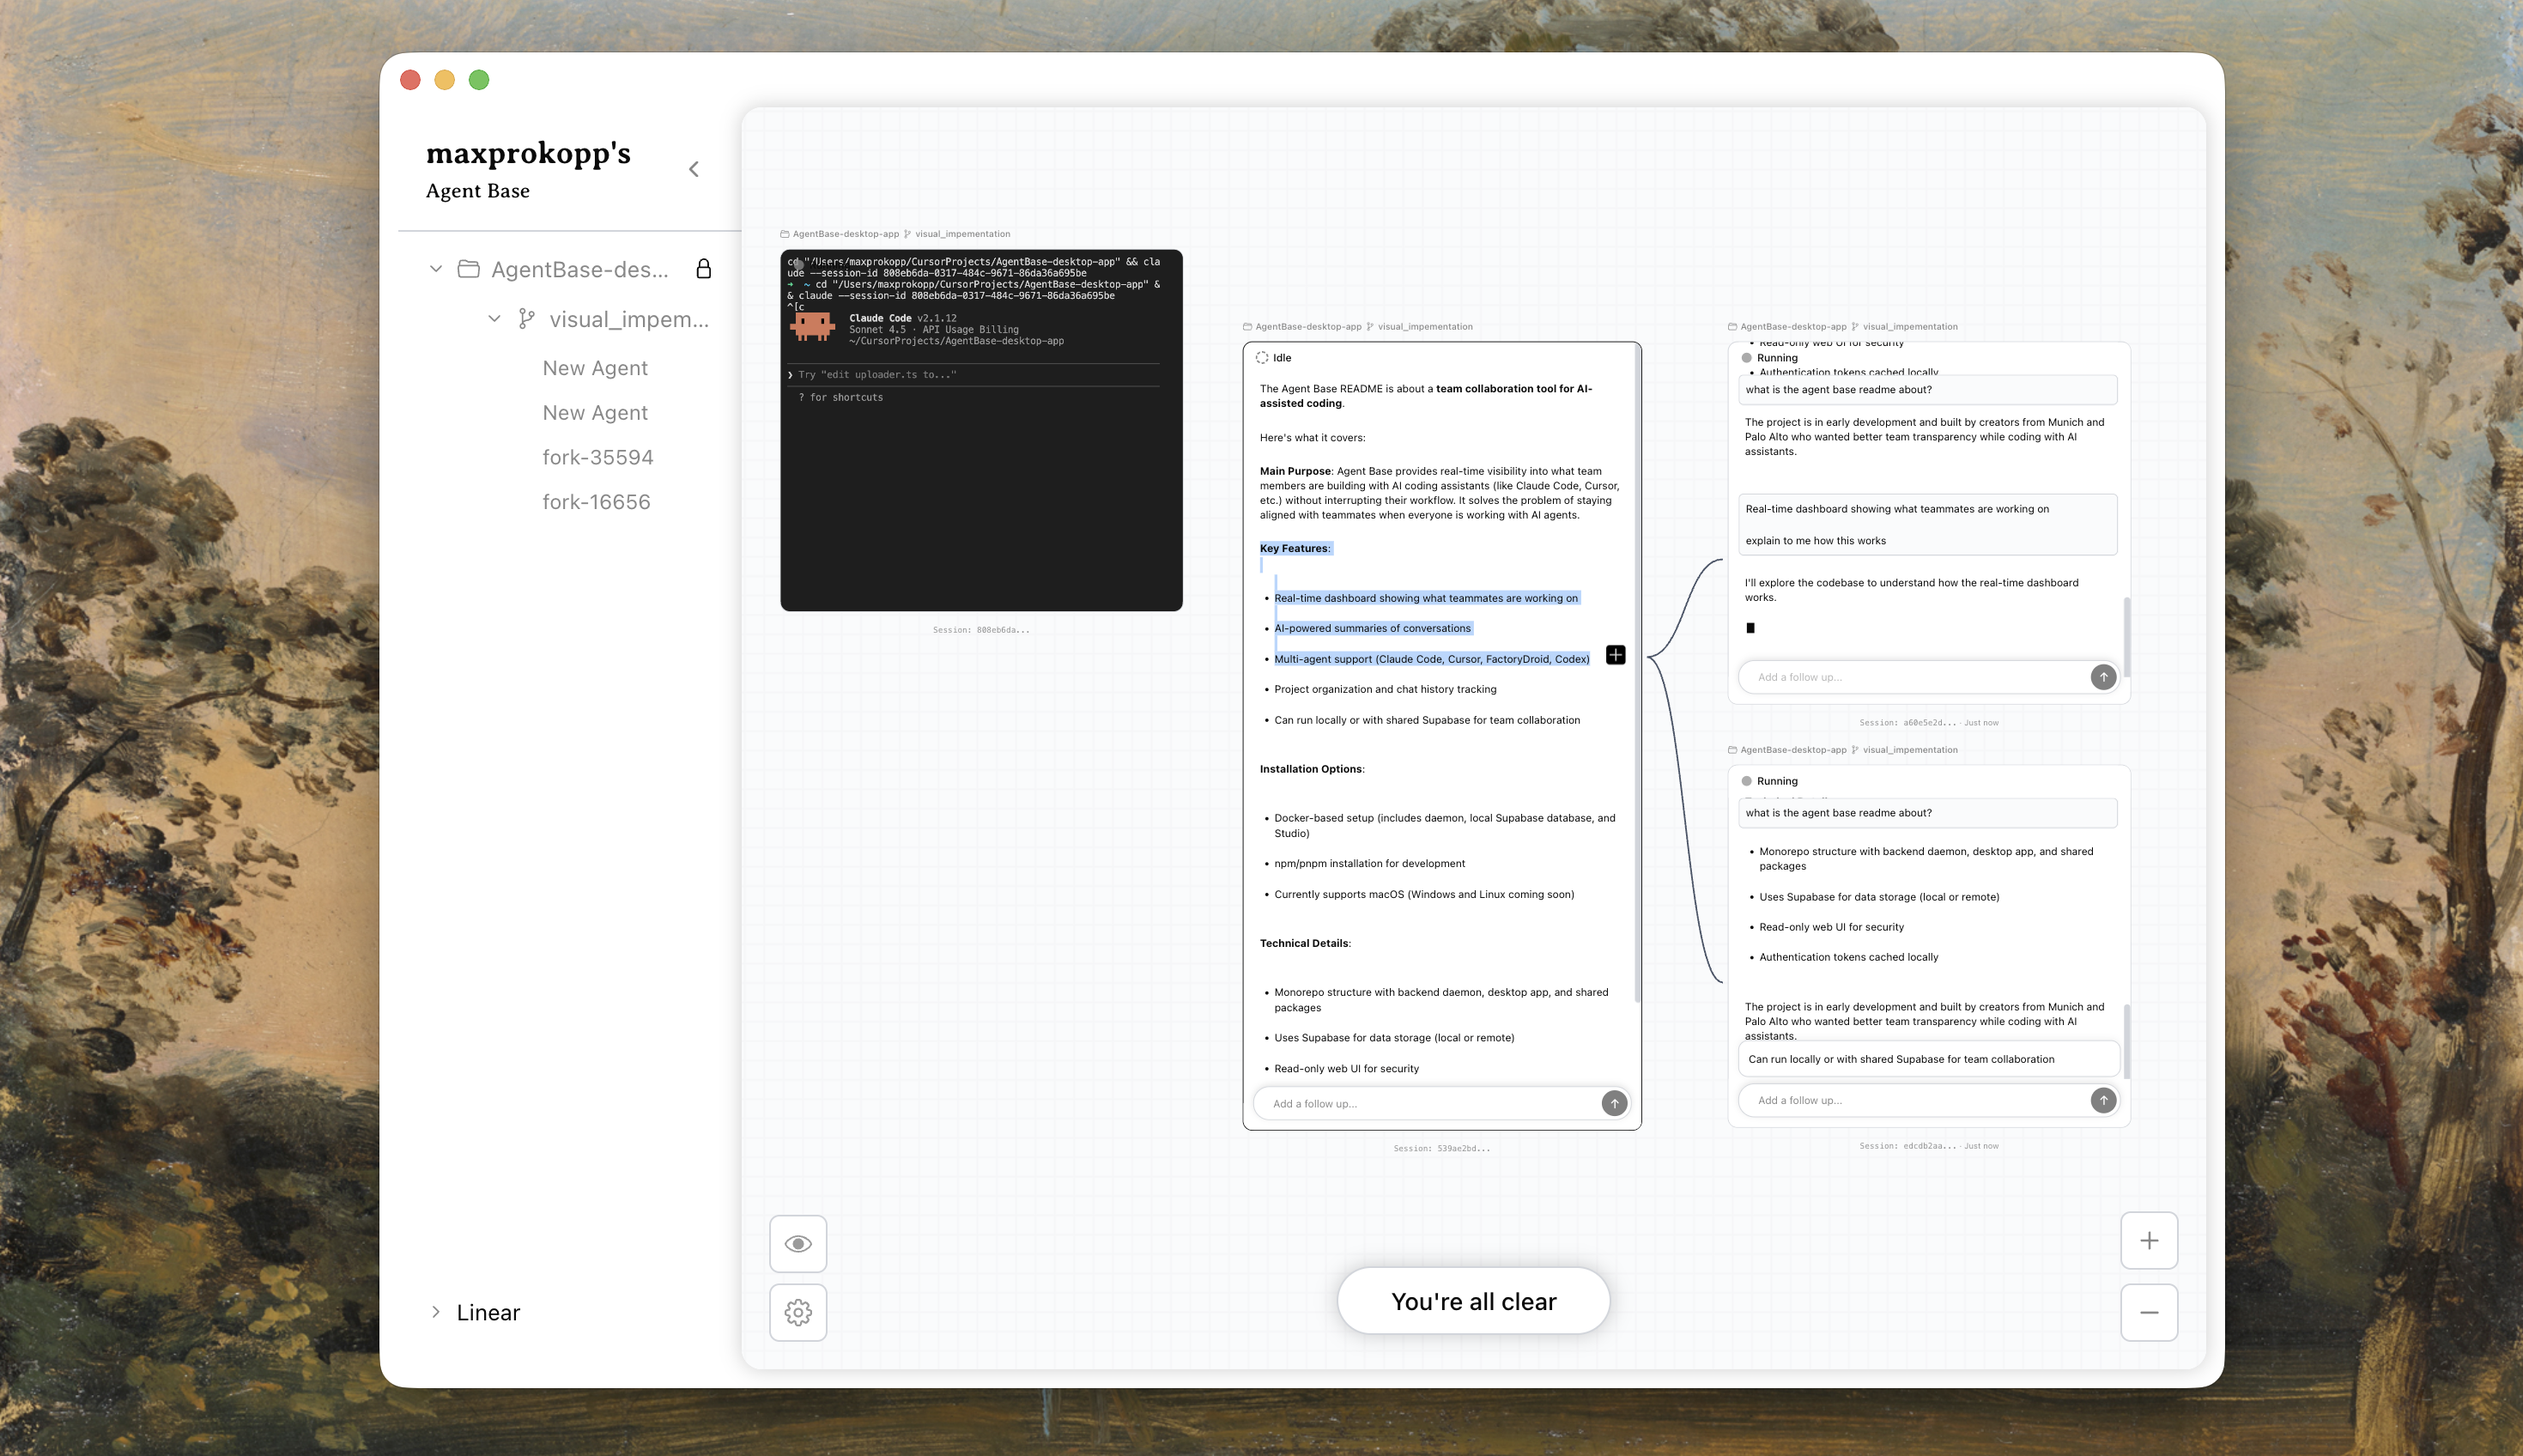Select the git branch icon beside visual_impem...
The height and width of the screenshot is (1456, 2523).
click(526, 319)
